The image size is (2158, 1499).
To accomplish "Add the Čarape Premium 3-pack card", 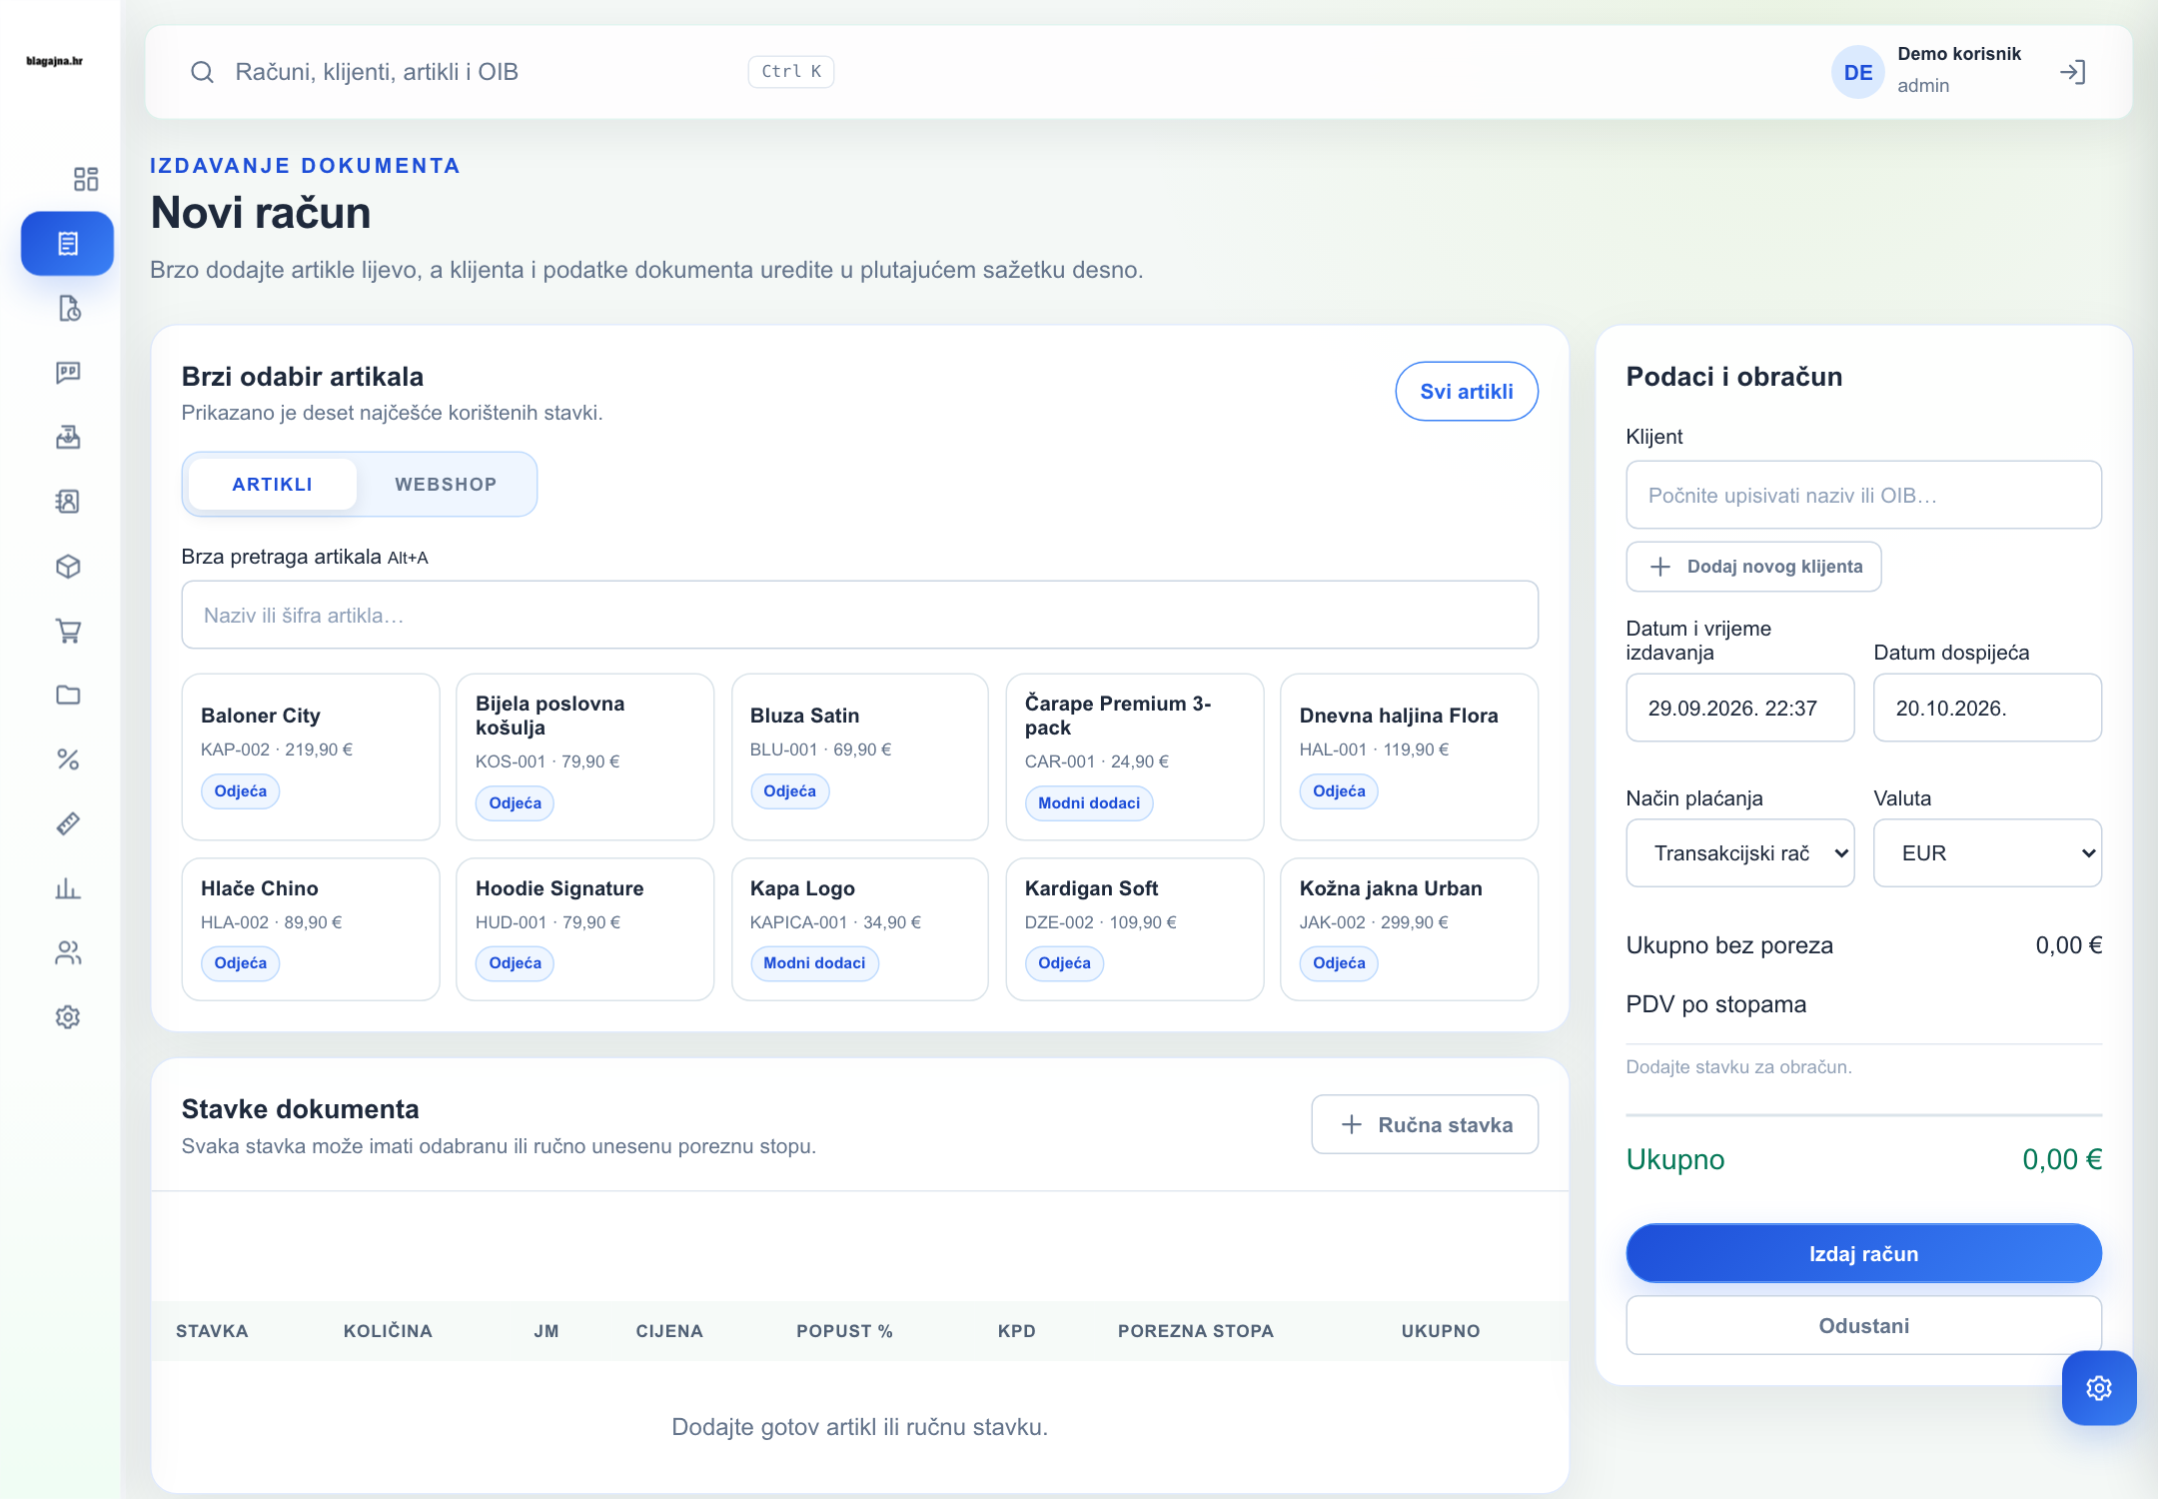I will [x=1134, y=756].
